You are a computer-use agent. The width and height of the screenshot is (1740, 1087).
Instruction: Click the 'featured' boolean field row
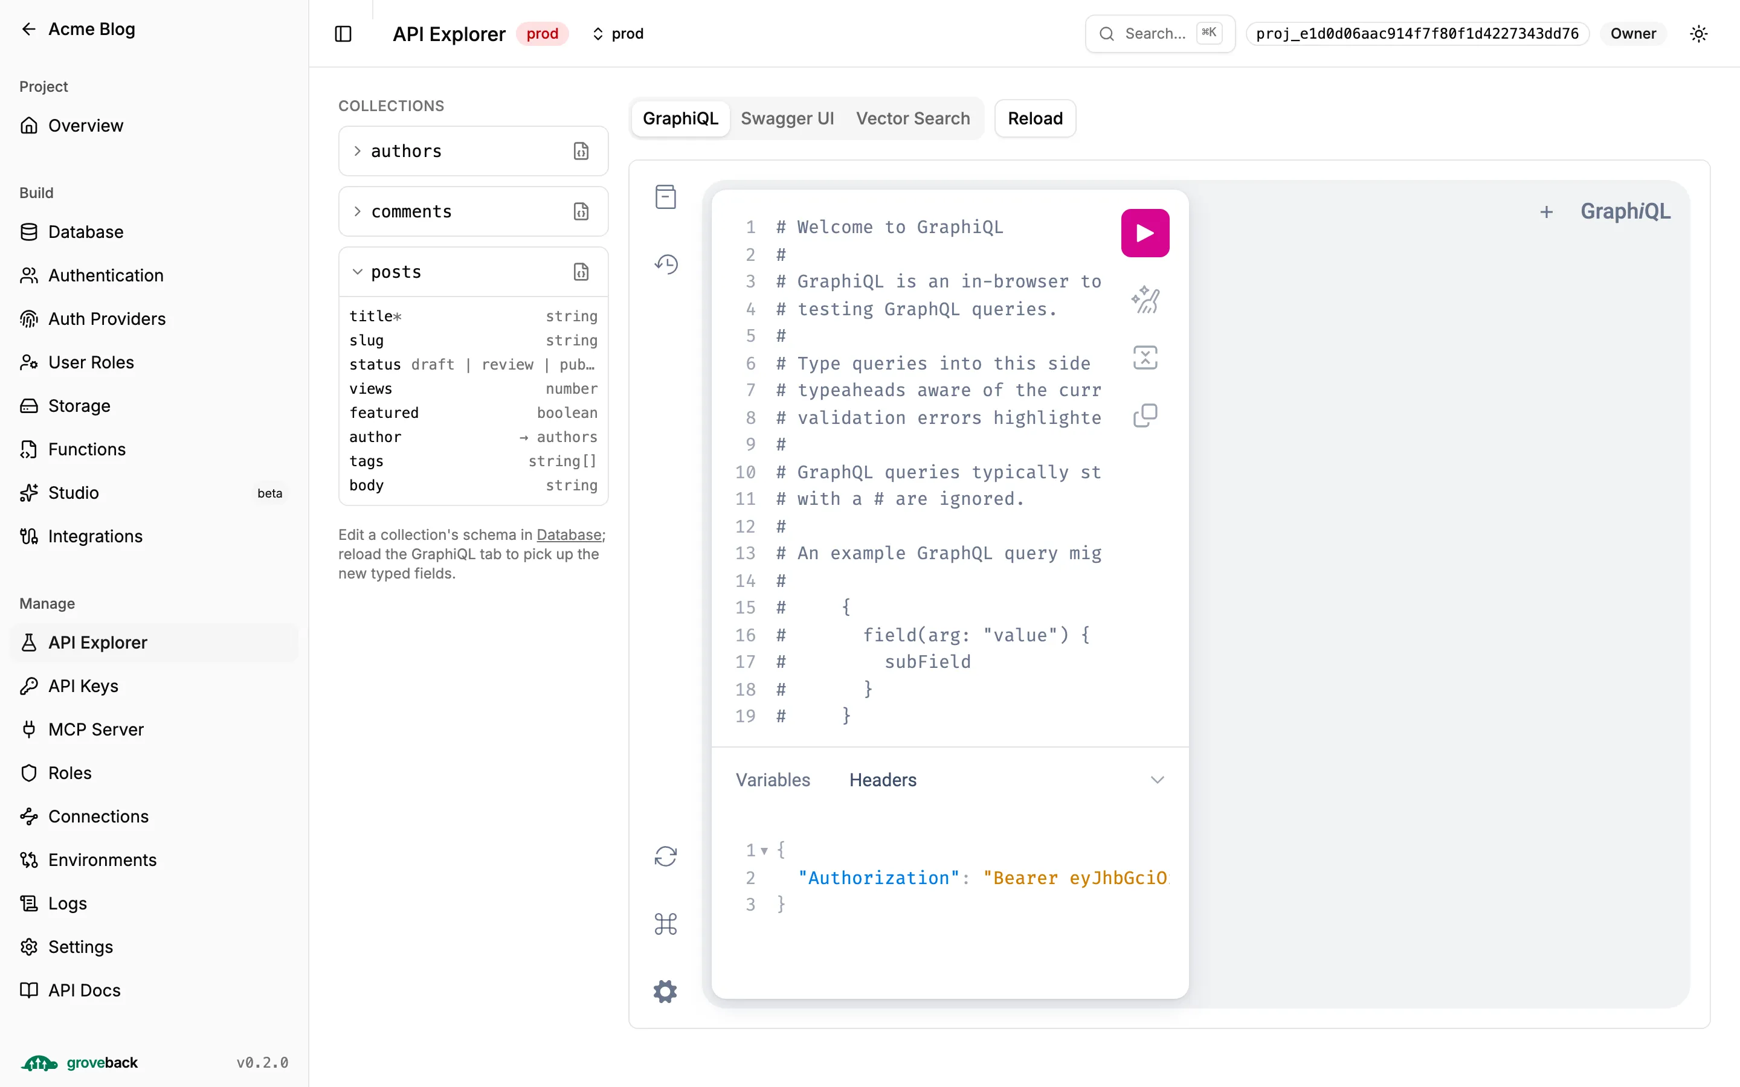pos(473,412)
